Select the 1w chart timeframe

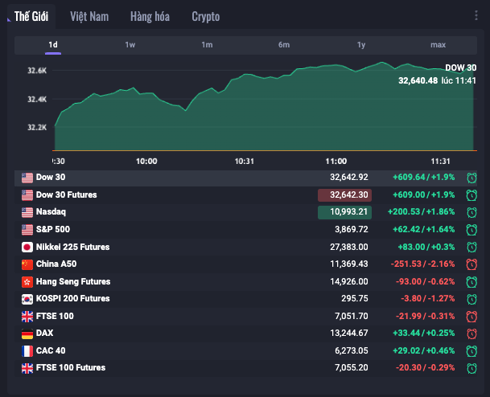pos(130,45)
